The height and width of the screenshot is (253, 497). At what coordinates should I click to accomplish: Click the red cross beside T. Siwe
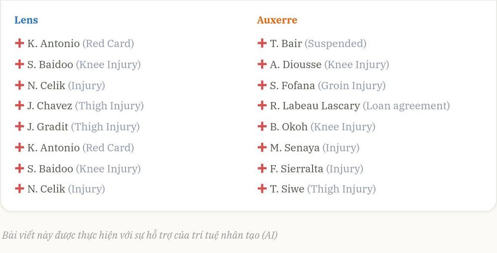tap(262, 189)
